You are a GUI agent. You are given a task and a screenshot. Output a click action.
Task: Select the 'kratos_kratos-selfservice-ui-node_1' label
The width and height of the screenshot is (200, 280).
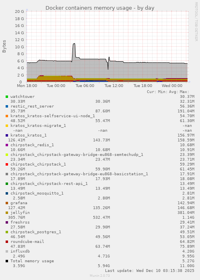coord(53,116)
